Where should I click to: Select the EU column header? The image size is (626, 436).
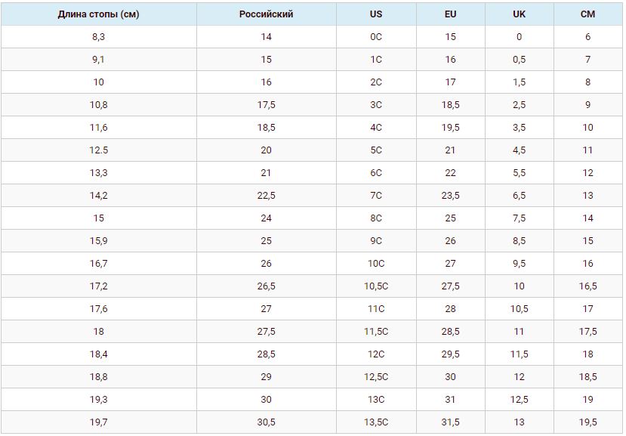(450, 14)
